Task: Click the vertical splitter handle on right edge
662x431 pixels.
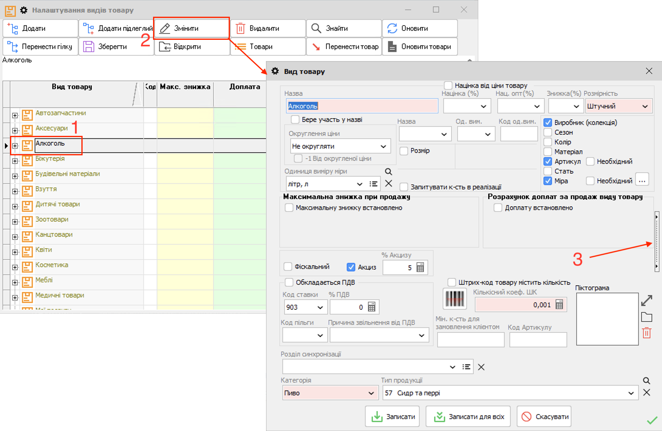Action: coord(657,241)
